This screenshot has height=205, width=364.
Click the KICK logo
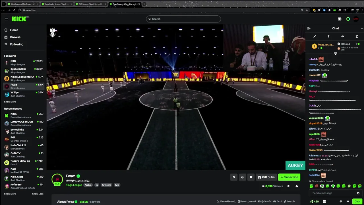pos(20,19)
